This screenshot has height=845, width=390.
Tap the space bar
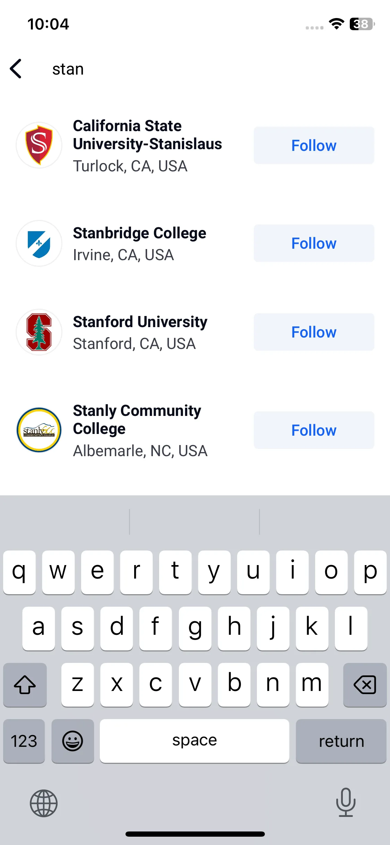click(x=194, y=741)
